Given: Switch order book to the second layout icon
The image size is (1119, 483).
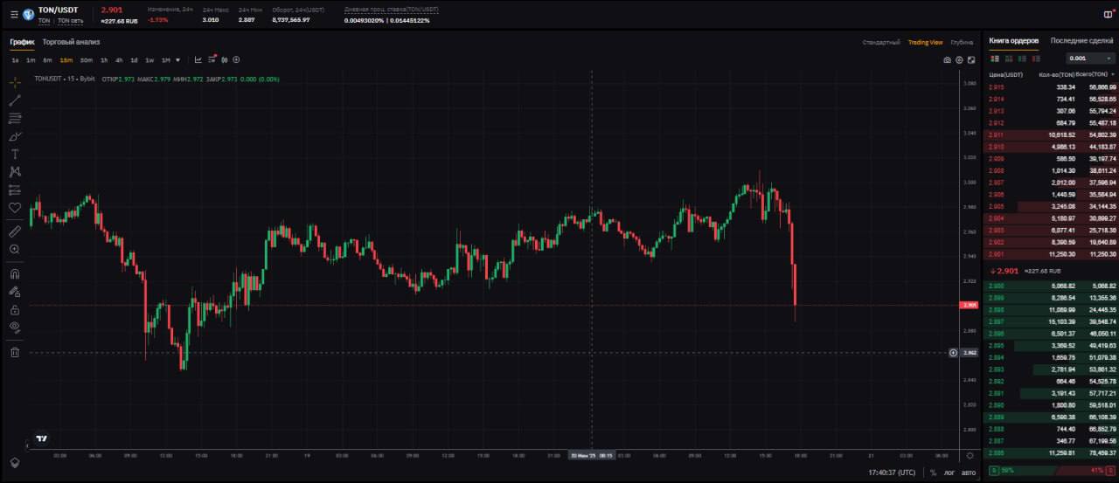Looking at the screenshot, I should pyautogui.click(x=1009, y=59).
